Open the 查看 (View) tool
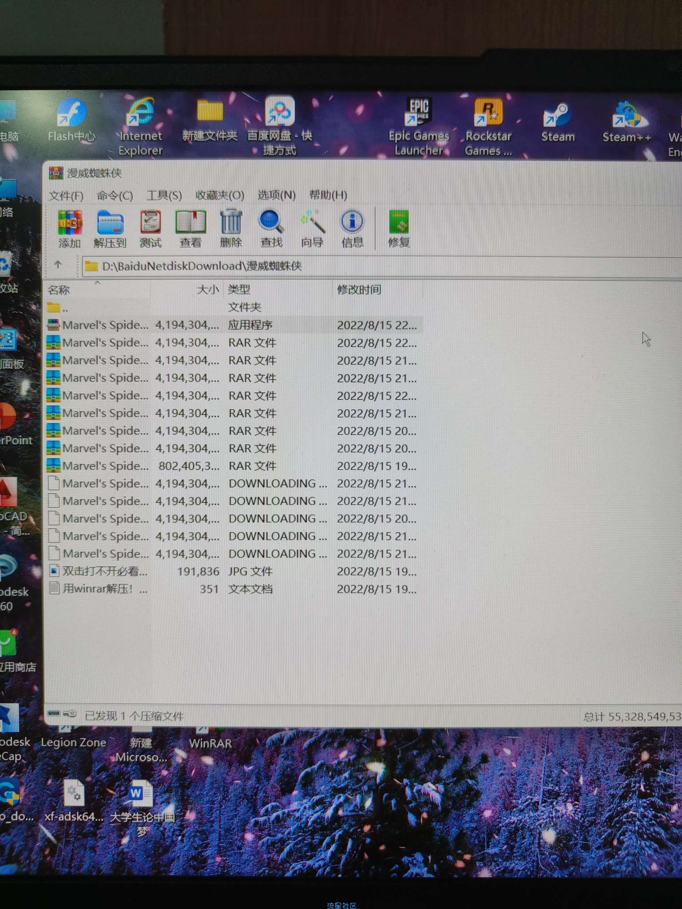The width and height of the screenshot is (682, 909). pos(190,229)
